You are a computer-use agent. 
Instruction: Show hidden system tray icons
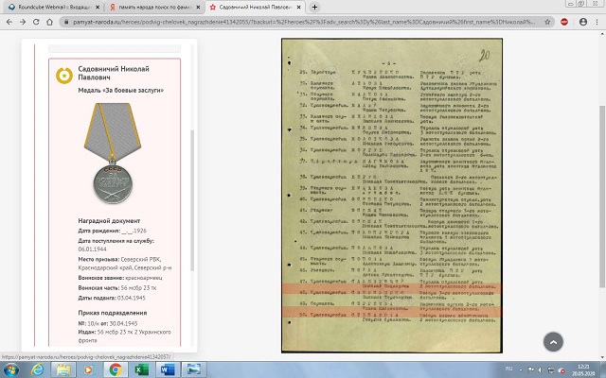(x=521, y=370)
